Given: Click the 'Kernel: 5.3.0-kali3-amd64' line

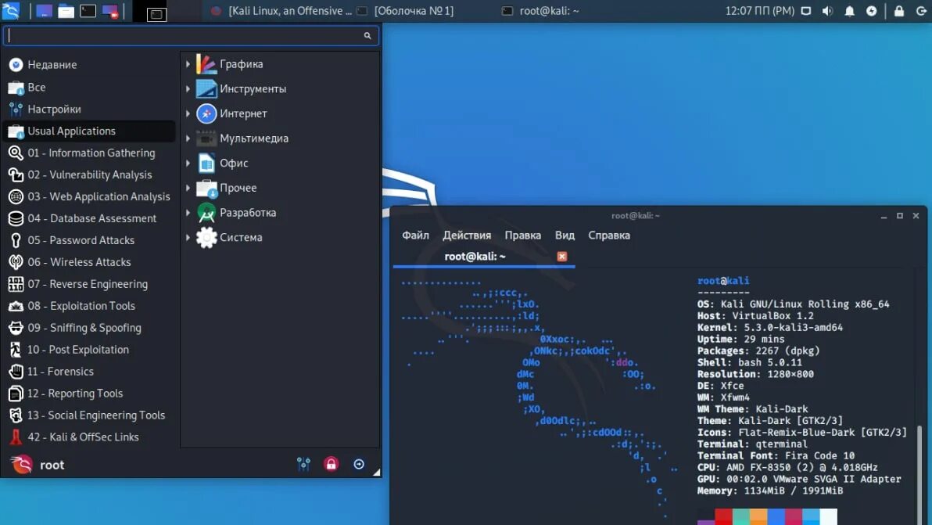Looking at the screenshot, I should click(769, 328).
